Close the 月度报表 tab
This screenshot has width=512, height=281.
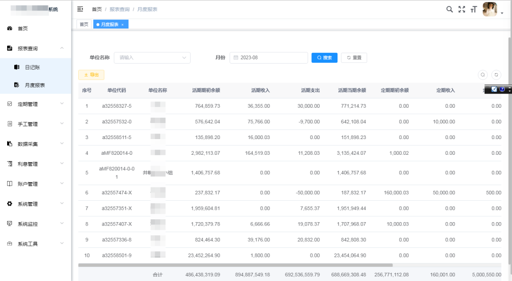122,24
